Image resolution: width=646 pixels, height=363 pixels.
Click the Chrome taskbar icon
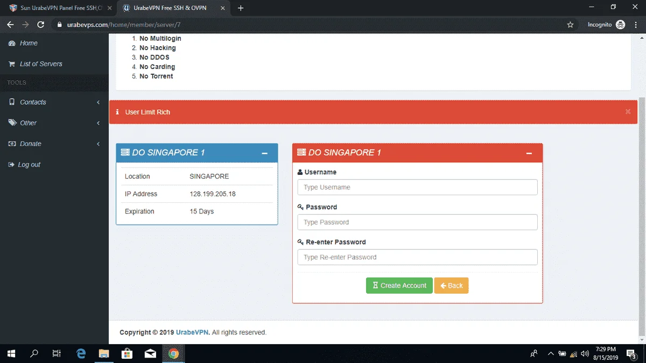click(x=173, y=353)
